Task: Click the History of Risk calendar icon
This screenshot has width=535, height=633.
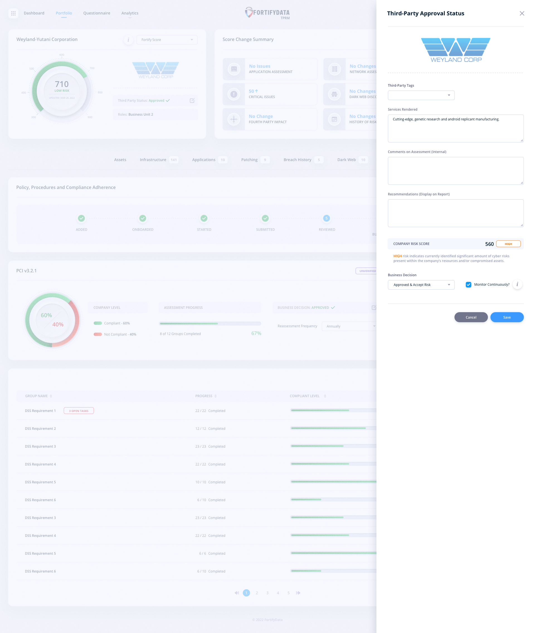Action: point(335,119)
